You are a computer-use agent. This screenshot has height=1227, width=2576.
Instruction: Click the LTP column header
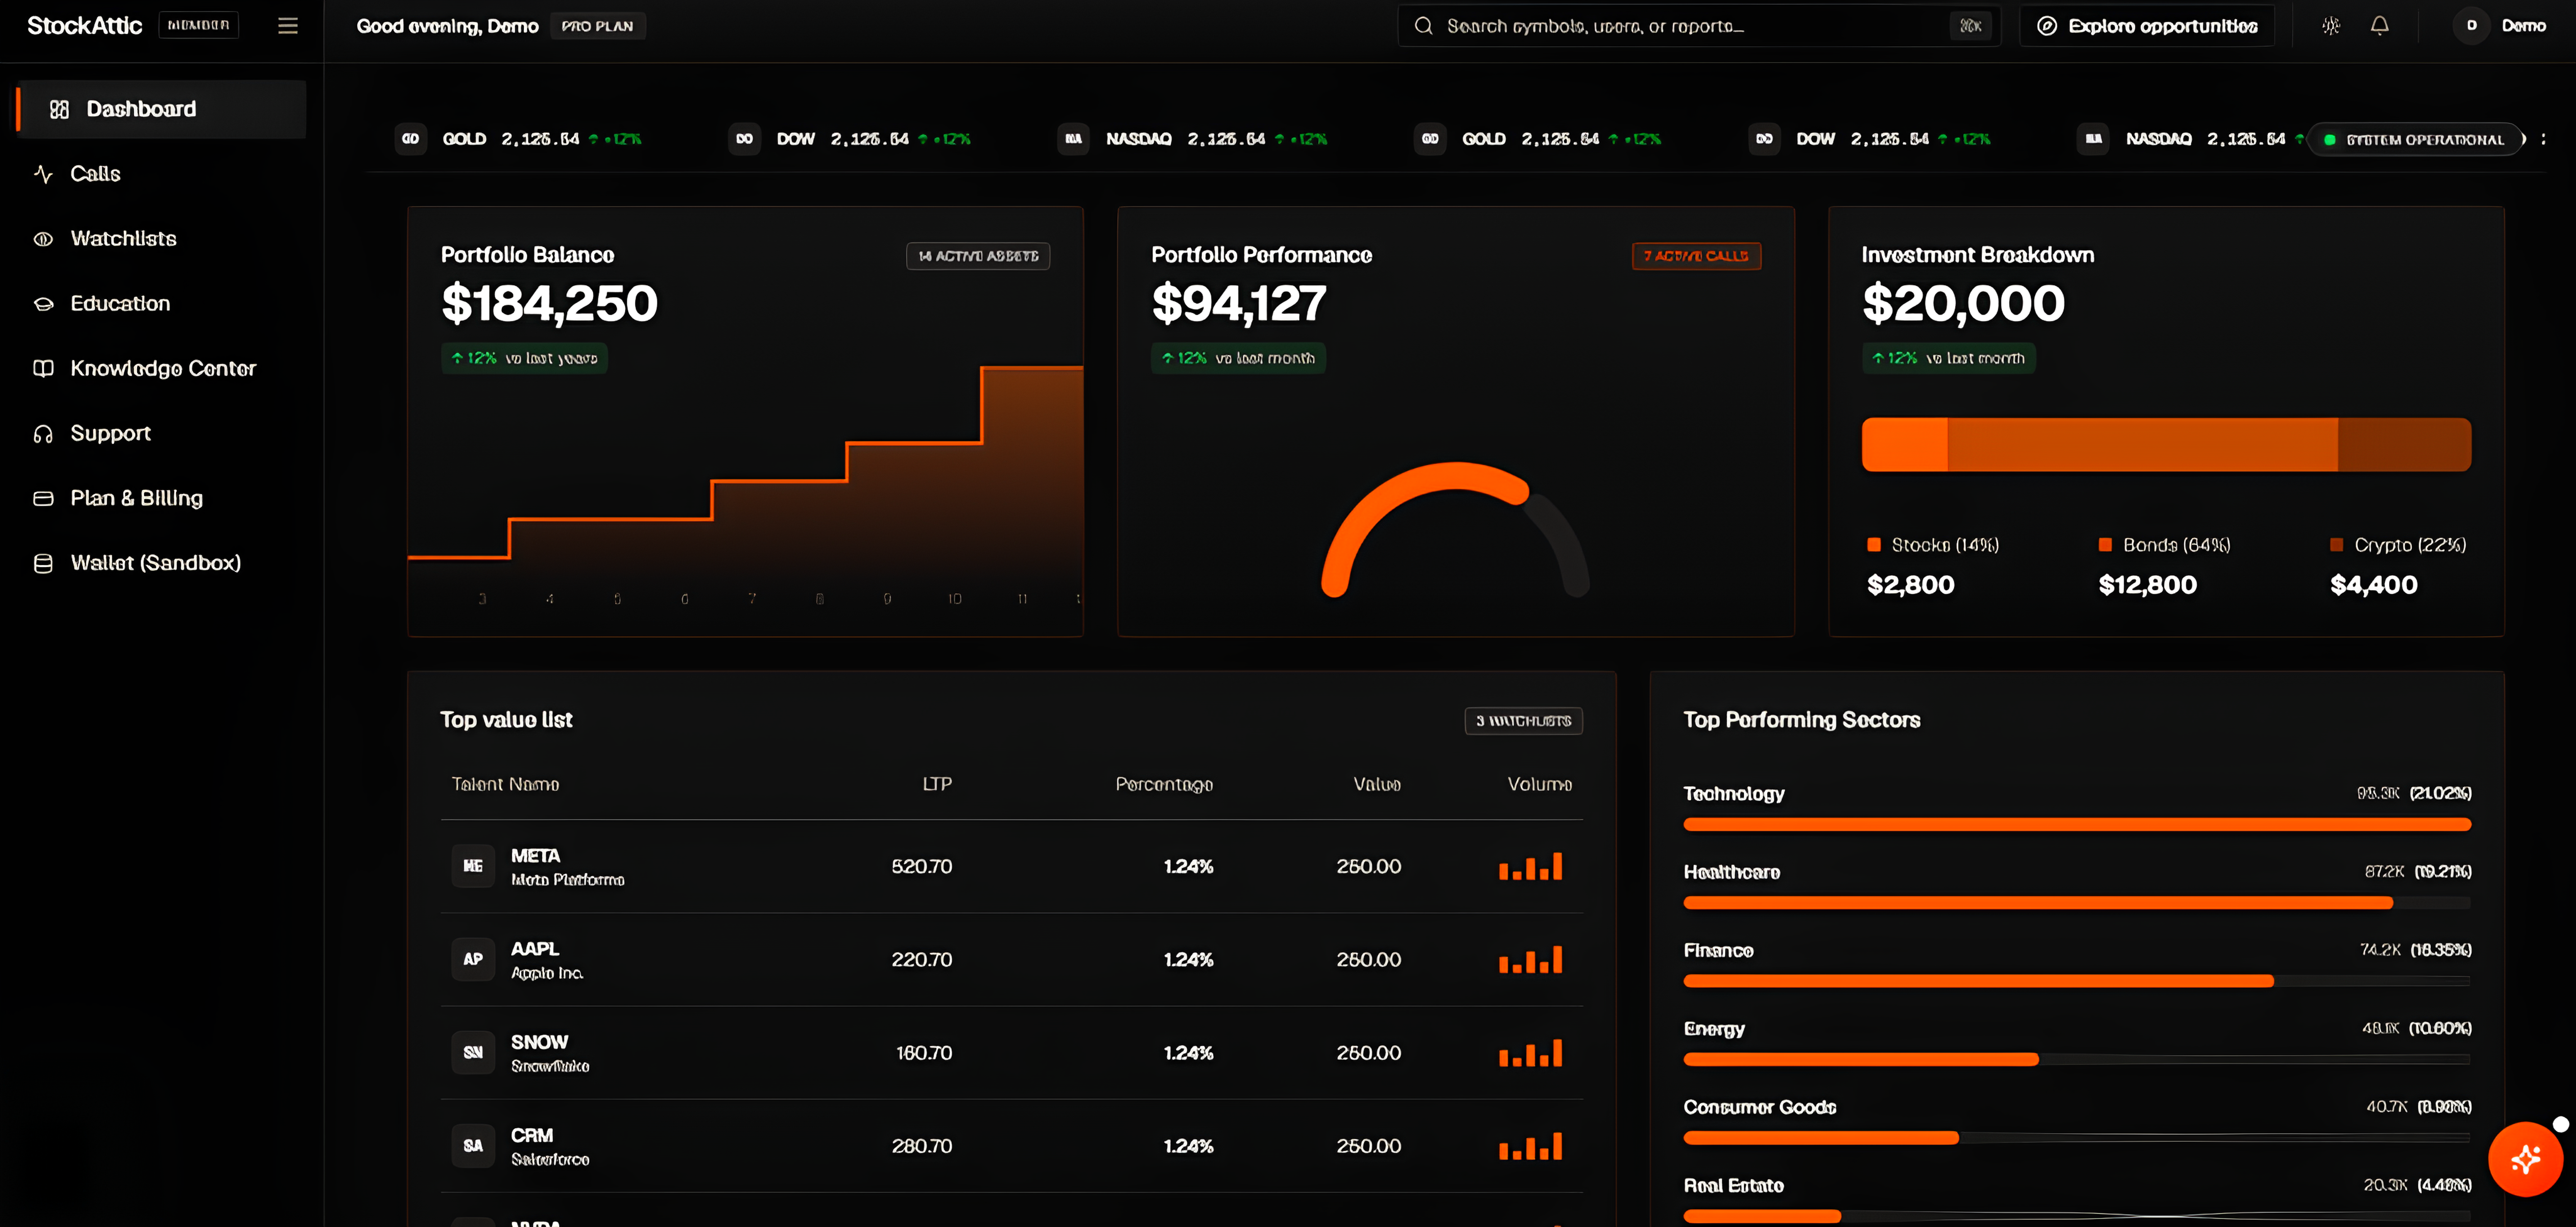(x=937, y=784)
